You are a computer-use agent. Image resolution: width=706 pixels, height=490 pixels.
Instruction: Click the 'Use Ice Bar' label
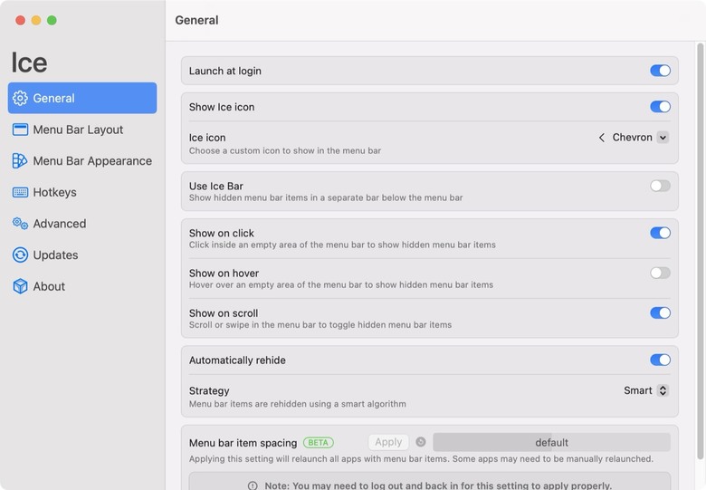(216, 186)
